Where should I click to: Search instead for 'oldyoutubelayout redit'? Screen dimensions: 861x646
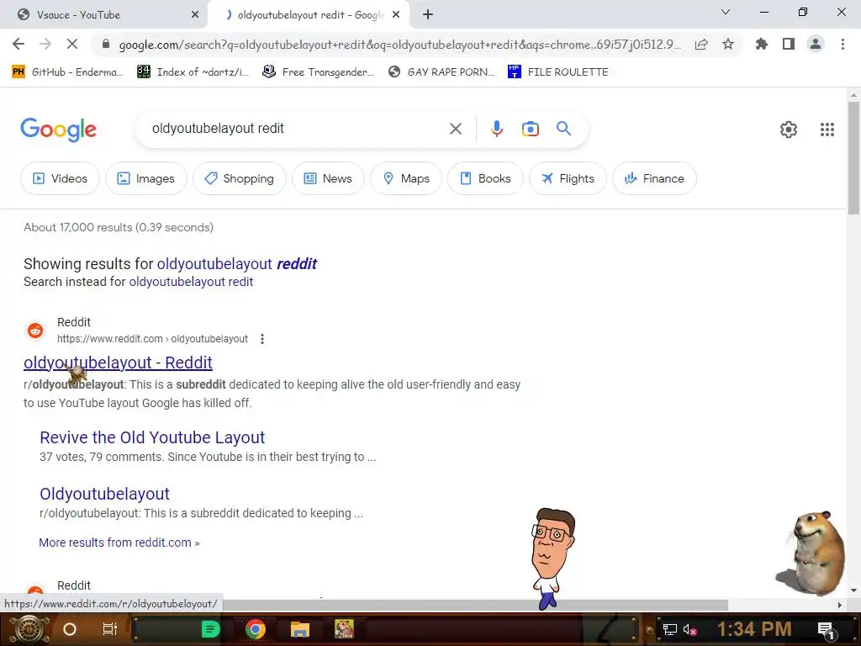click(191, 282)
